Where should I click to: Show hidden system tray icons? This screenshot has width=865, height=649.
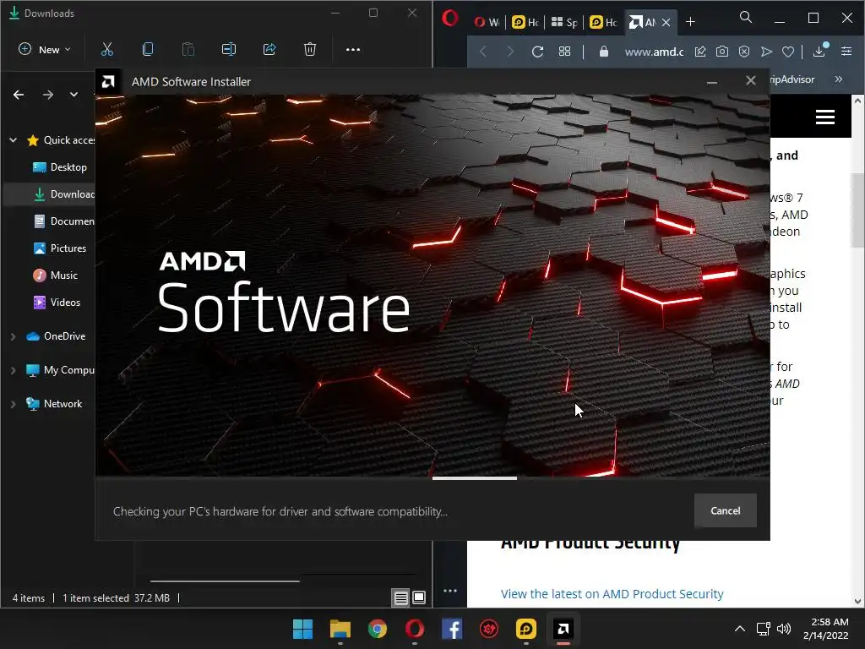pyautogui.click(x=740, y=629)
